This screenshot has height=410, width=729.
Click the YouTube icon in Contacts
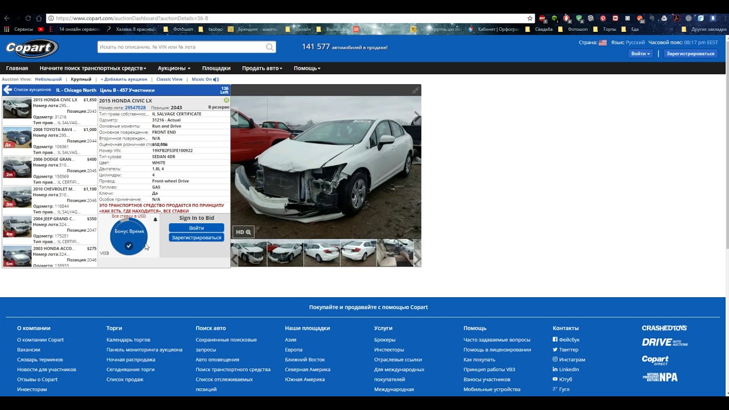[x=555, y=379]
